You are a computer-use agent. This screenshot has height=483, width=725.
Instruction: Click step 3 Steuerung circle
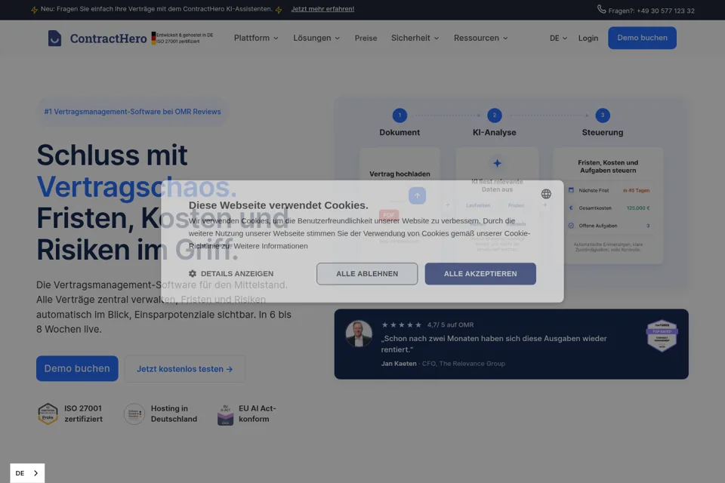(603, 115)
